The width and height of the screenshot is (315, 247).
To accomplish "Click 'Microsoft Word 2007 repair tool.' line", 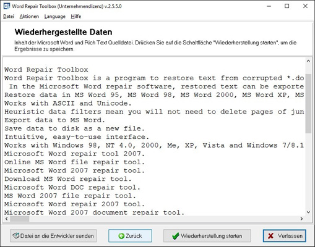I will [74, 170].
